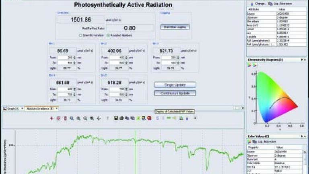Click the Log icon in Color Values toolbar
This screenshot has width=309, height=174.
(254, 141)
